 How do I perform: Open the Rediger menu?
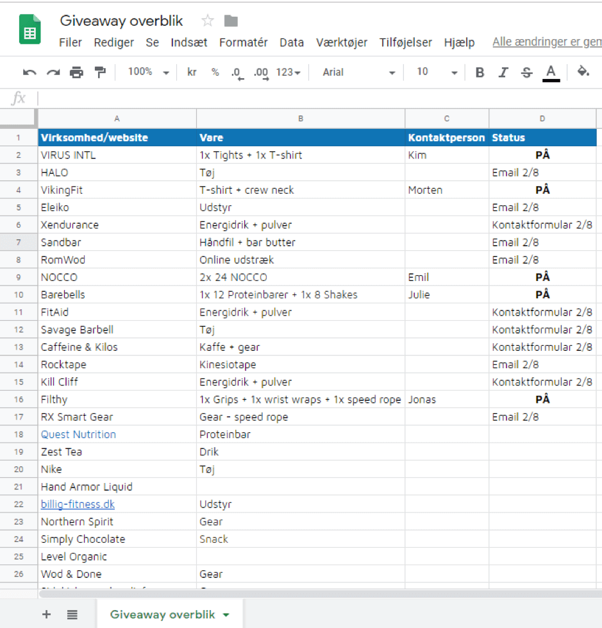[114, 42]
